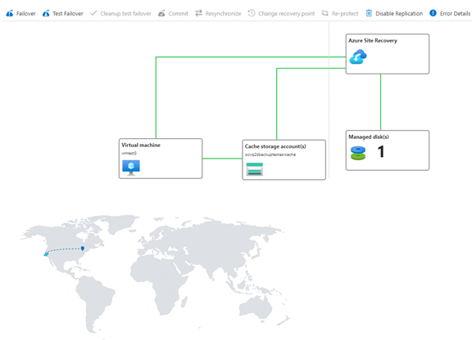Click the Error Details exclamation icon
Viewport: 472px width, 340px height.
click(x=433, y=13)
